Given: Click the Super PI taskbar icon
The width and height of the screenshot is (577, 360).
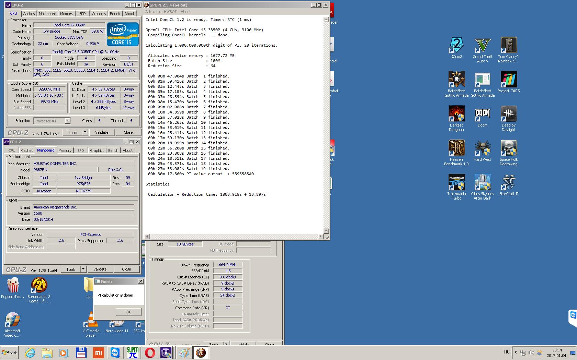Looking at the screenshot, I should pos(133,353).
